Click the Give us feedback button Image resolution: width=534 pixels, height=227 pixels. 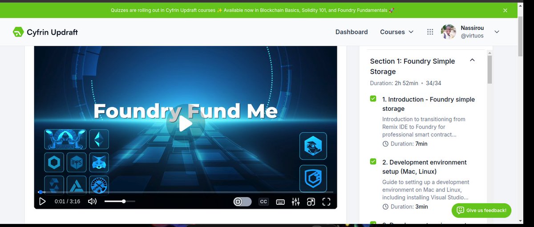481,211
